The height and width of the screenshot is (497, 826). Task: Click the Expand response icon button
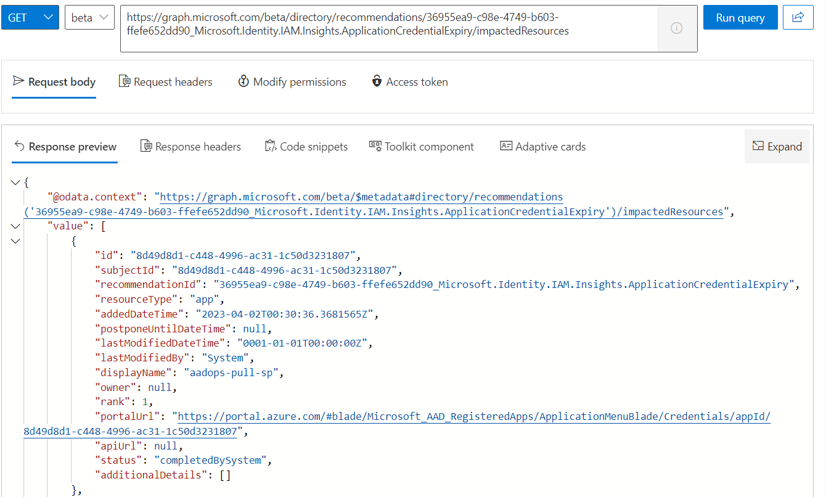777,147
